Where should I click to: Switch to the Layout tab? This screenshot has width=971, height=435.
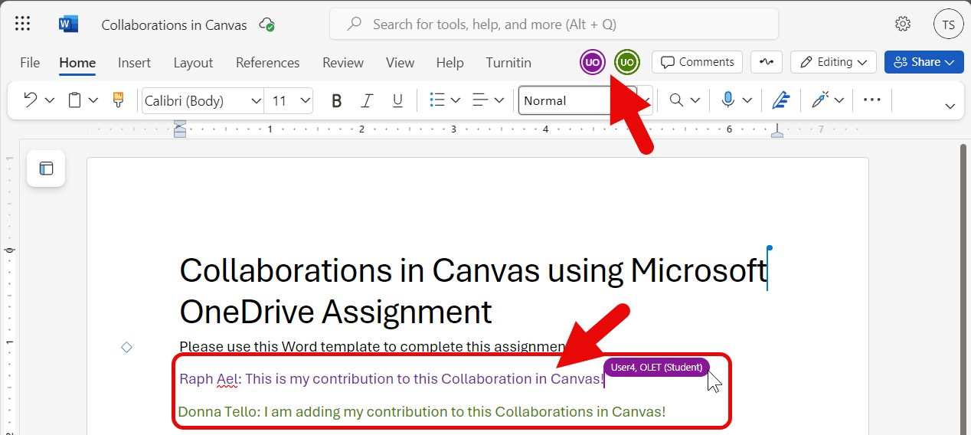click(193, 63)
